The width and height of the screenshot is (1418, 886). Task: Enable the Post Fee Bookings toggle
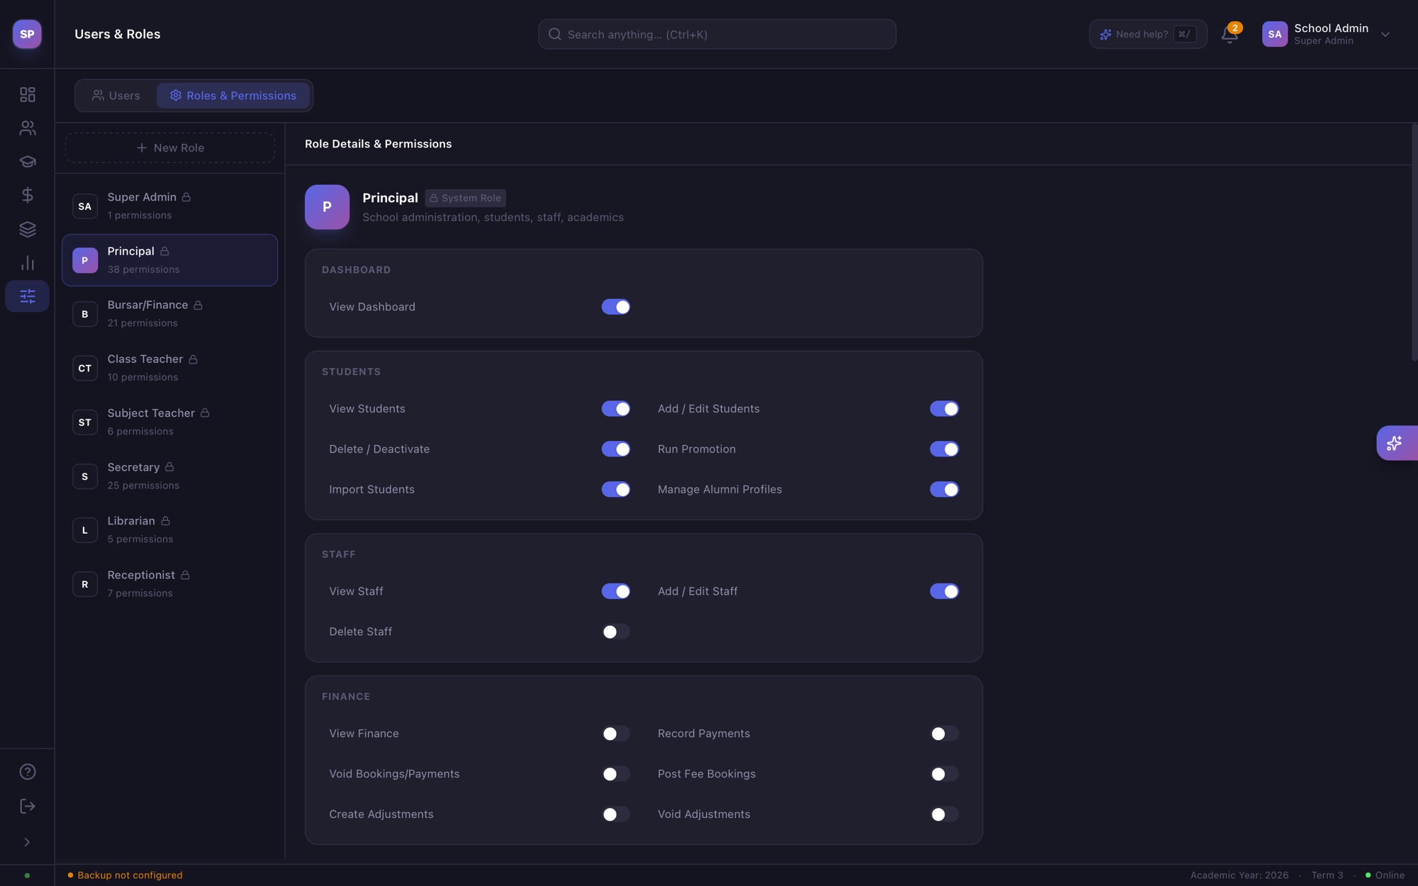tap(944, 774)
